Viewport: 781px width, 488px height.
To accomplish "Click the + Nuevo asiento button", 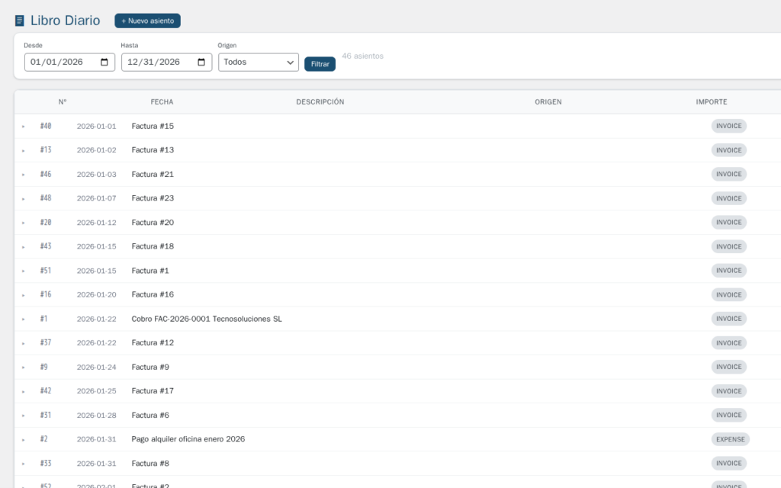I will tap(147, 21).
